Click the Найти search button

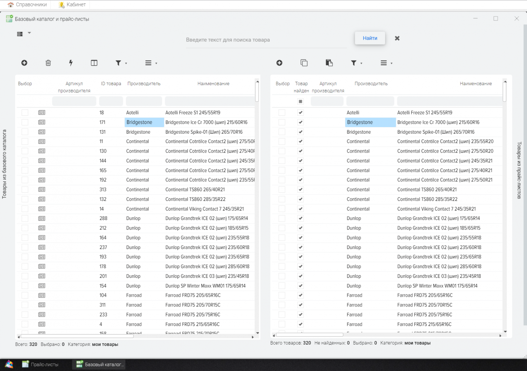370,38
